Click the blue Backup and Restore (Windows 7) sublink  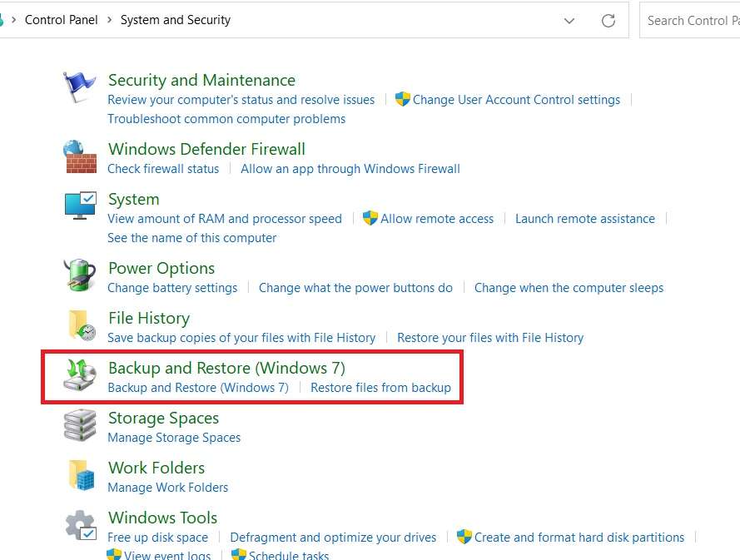pos(198,388)
